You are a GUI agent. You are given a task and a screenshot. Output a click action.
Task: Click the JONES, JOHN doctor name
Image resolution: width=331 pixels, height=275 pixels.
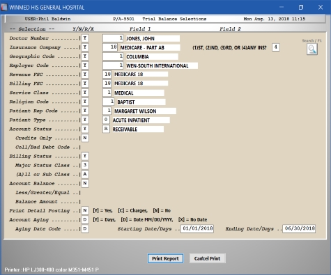coord(140,38)
